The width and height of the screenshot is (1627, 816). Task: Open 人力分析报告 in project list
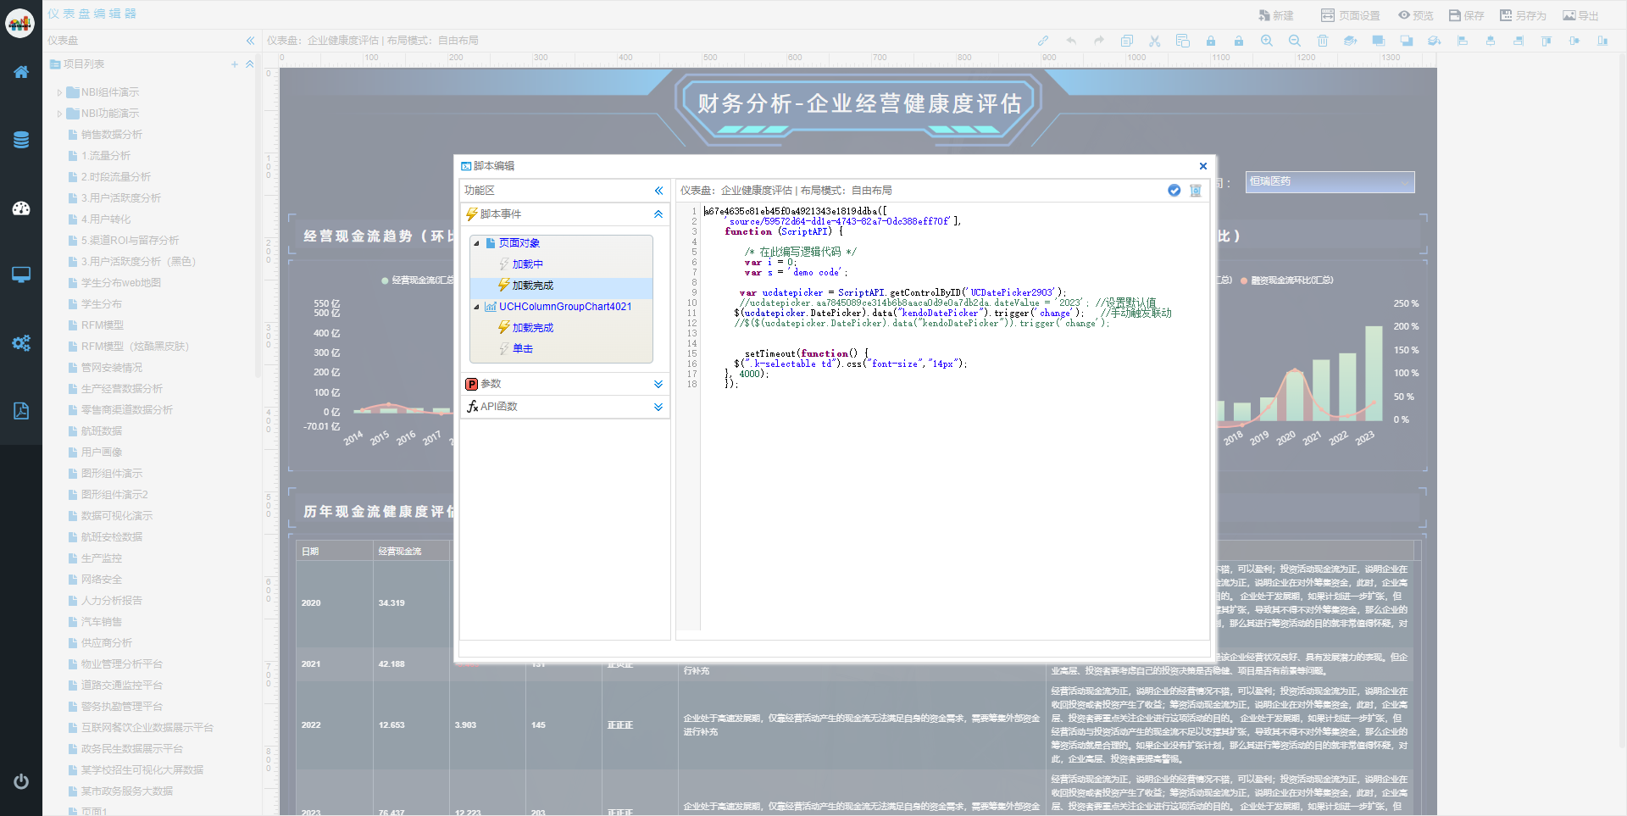112,601
